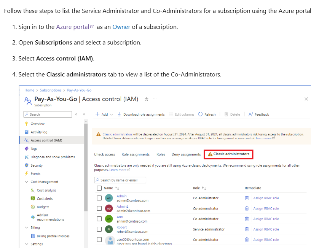Open Admin2 user name link

pyautogui.click(x=122, y=207)
